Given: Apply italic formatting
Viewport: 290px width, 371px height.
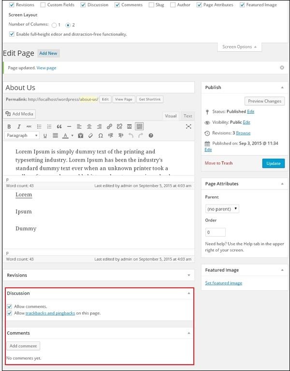Looking at the screenshot, I should 19,126.
